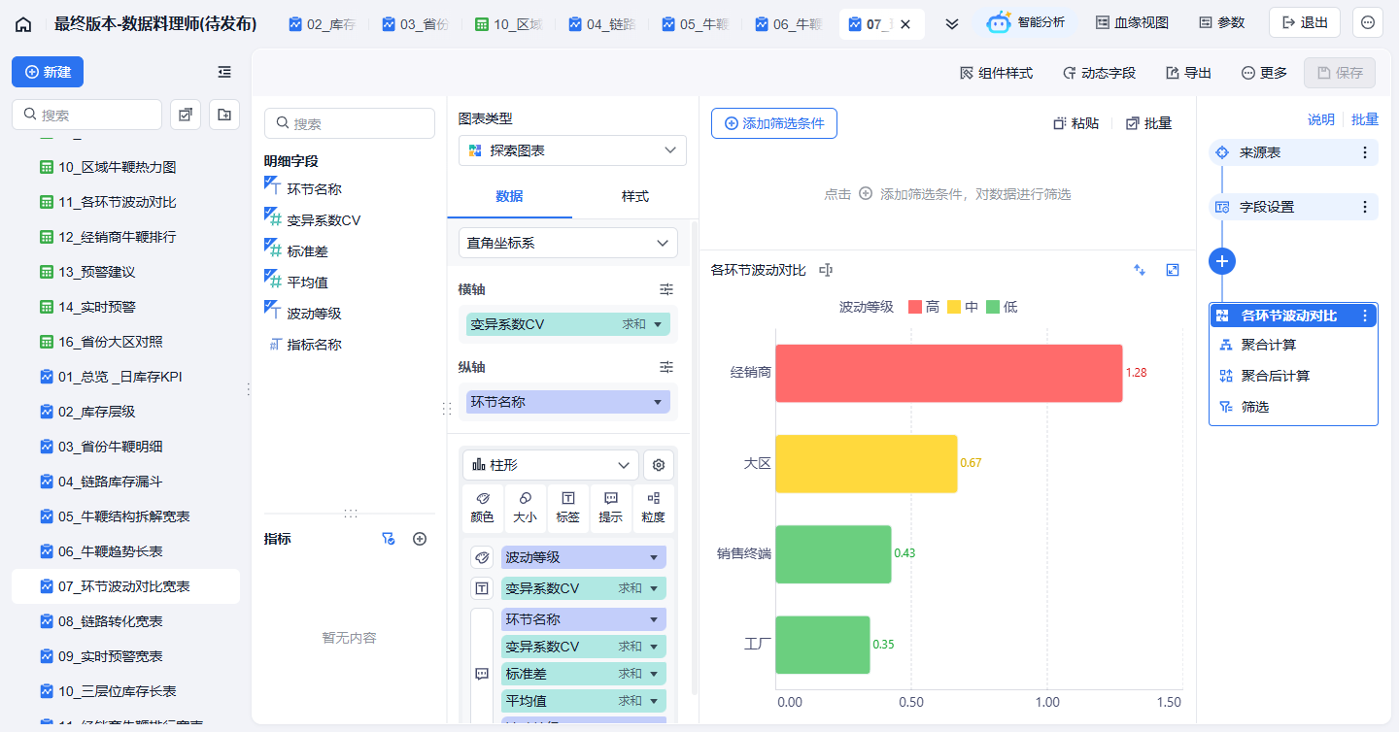
Task: Open the 参数 parameters panel
Action: [1221, 22]
